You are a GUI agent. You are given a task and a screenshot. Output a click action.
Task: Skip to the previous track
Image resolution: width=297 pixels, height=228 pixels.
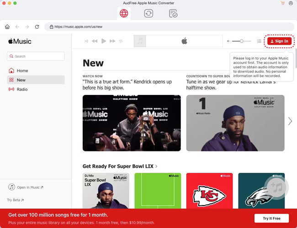[x=95, y=41]
